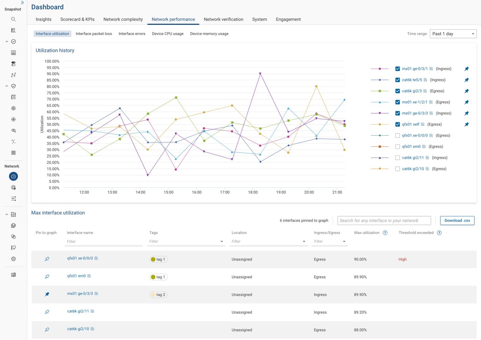Open the documentation book icon at sidebar bottom
This screenshot has height=340, width=481.
click(13, 275)
